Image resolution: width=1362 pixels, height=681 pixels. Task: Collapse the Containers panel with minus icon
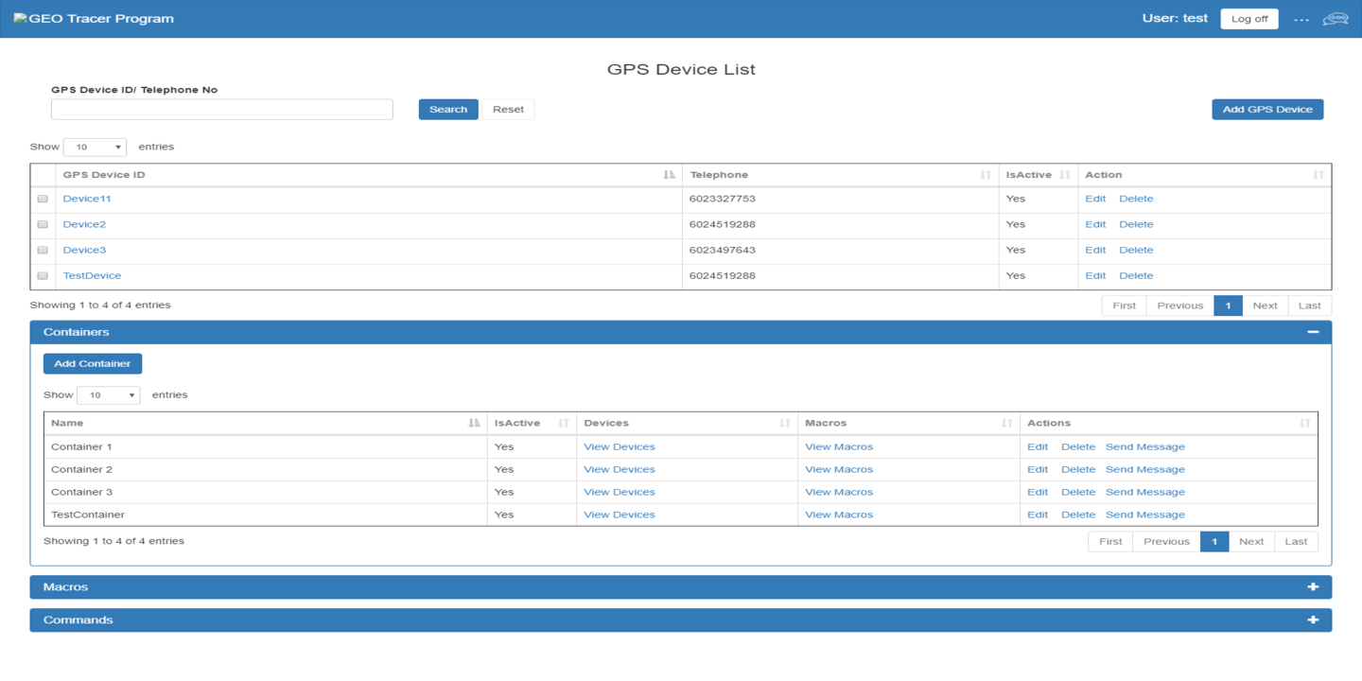click(1313, 332)
